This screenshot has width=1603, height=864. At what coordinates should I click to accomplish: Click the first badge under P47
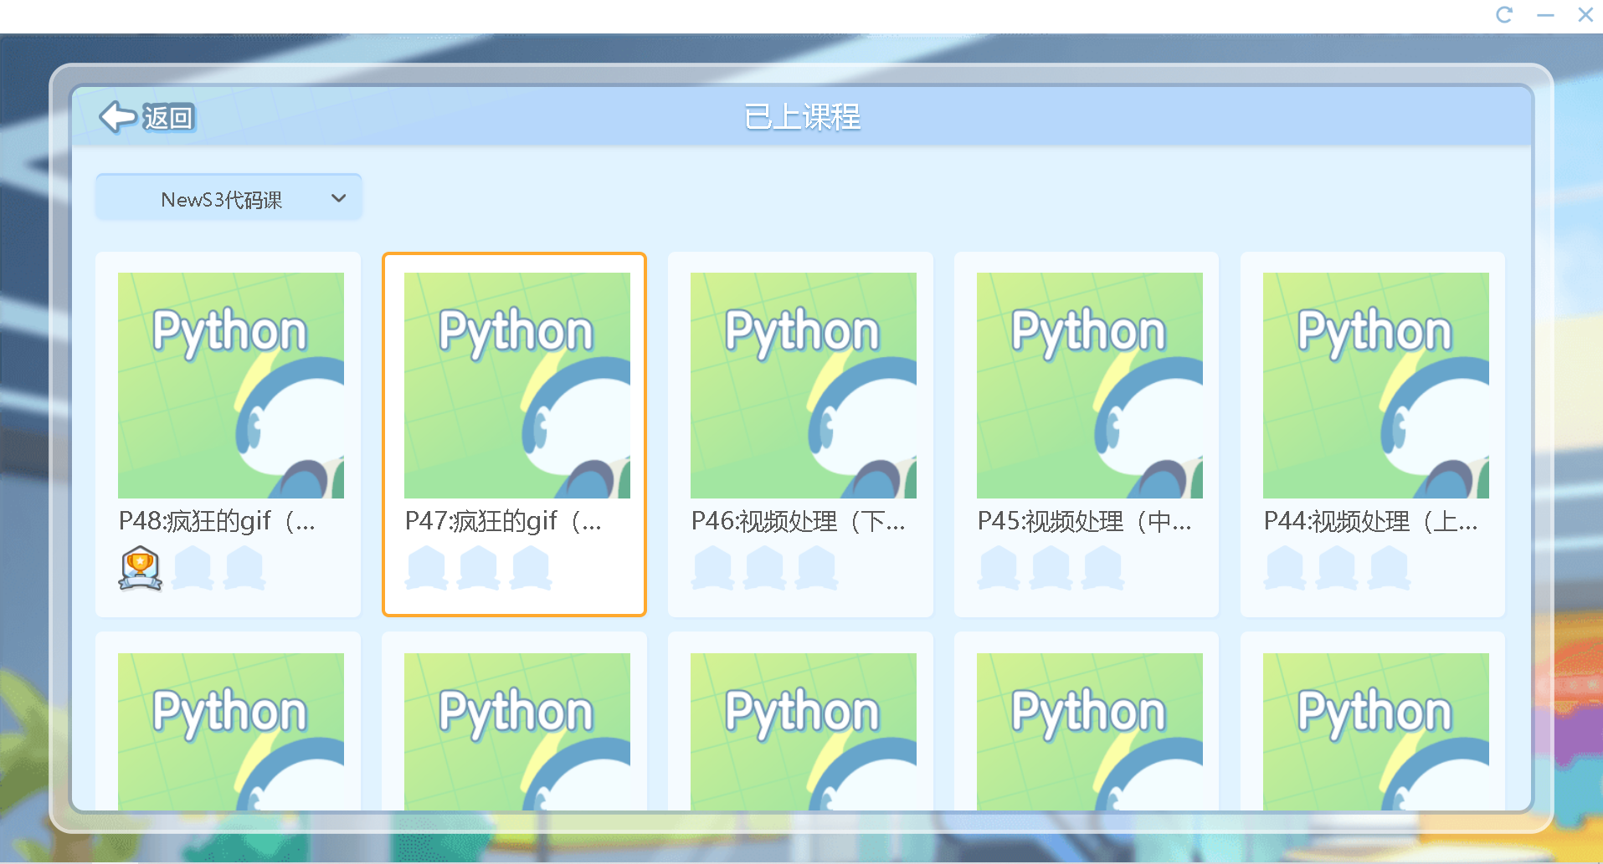tap(427, 568)
